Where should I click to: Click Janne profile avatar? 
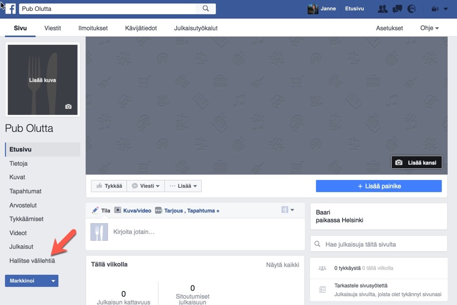tap(313, 9)
